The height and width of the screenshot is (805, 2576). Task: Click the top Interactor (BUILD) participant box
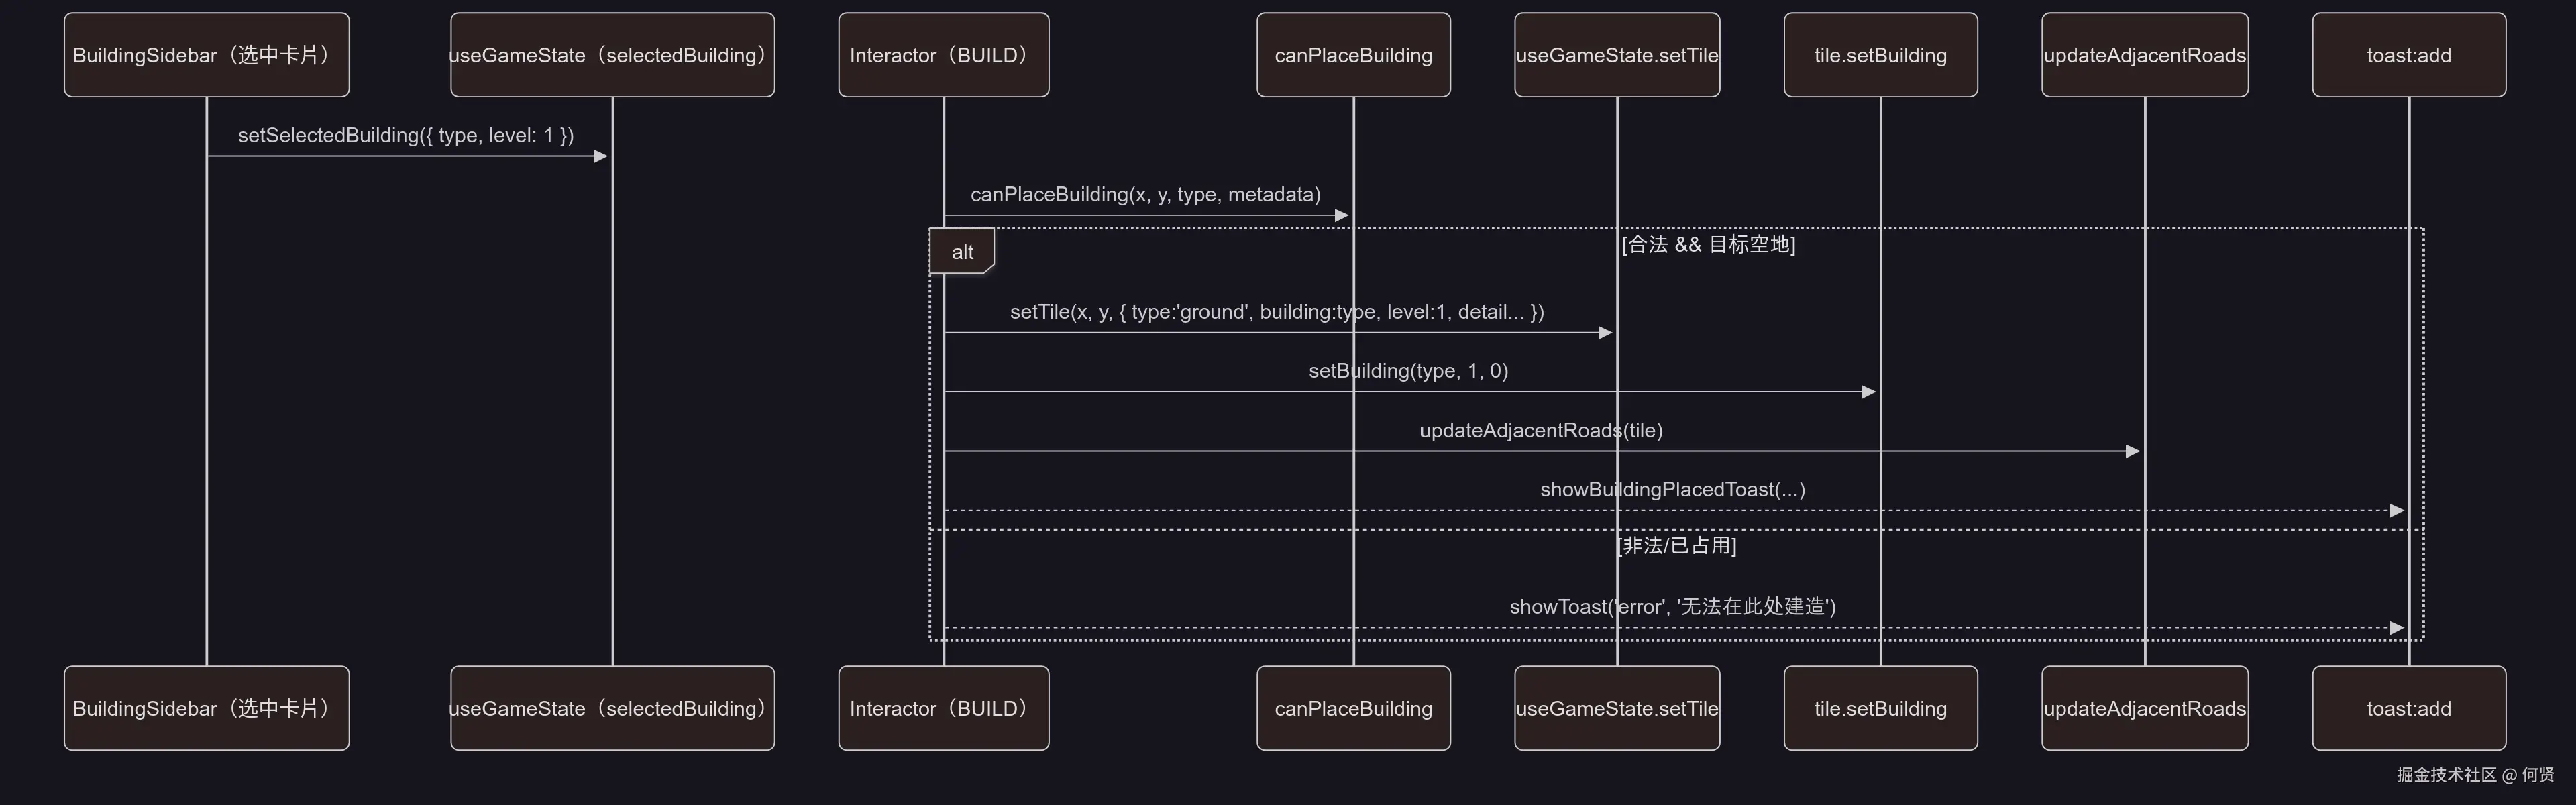(x=943, y=55)
